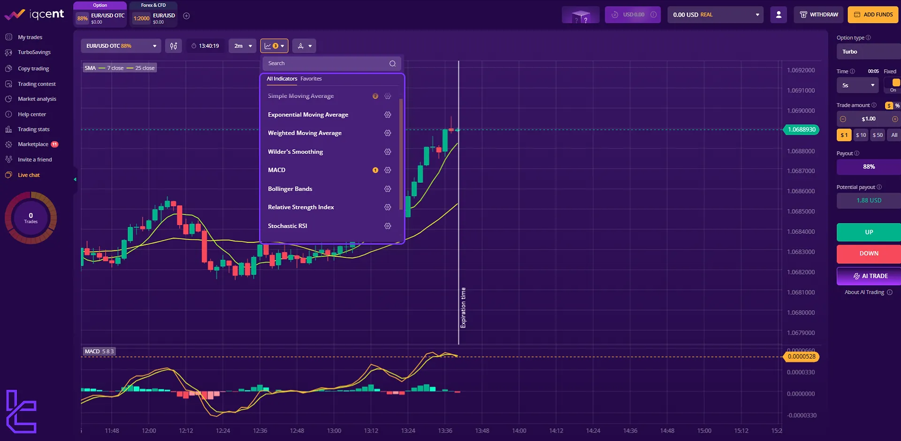Open the Trading contest icon
The width and height of the screenshot is (901, 441).
click(8, 84)
